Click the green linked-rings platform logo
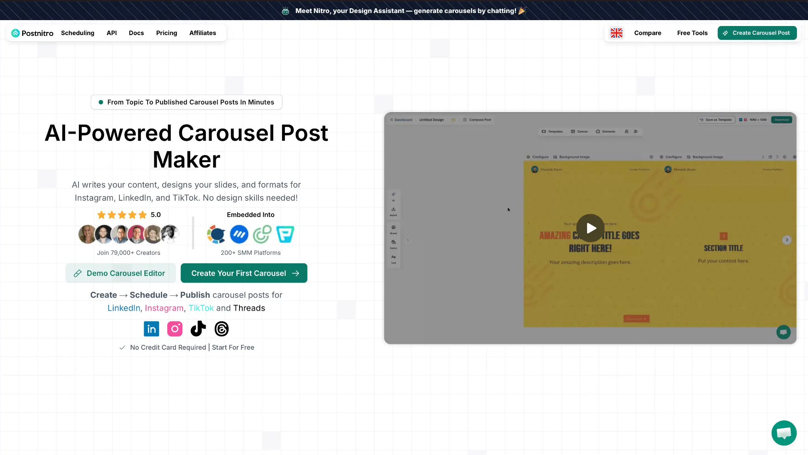 tap(262, 234)
